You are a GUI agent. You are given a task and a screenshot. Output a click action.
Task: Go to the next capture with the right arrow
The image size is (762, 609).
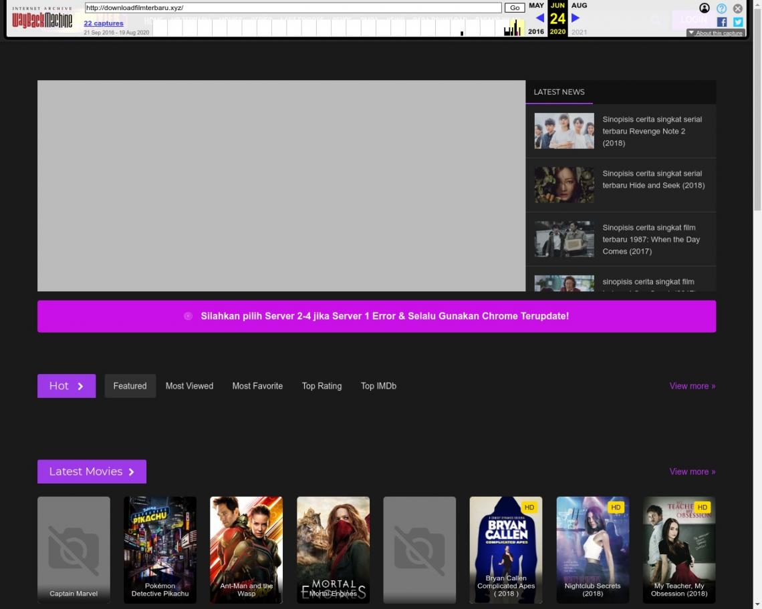pyautogui.click(x=576, y=18)
